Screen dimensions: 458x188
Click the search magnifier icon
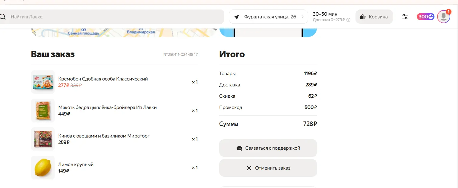(2, 17)
